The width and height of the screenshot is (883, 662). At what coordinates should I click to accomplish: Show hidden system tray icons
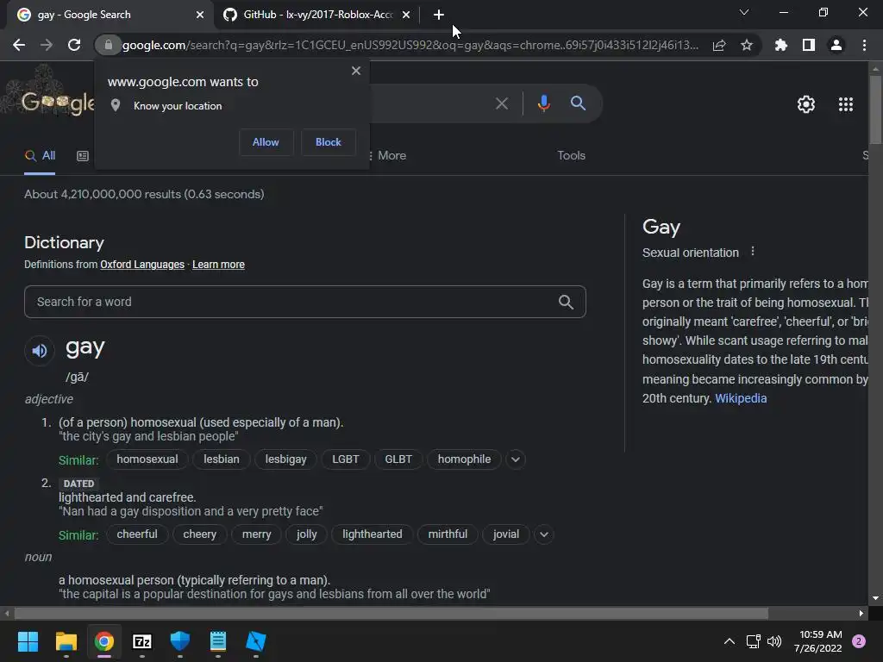[x=730, y=641]
